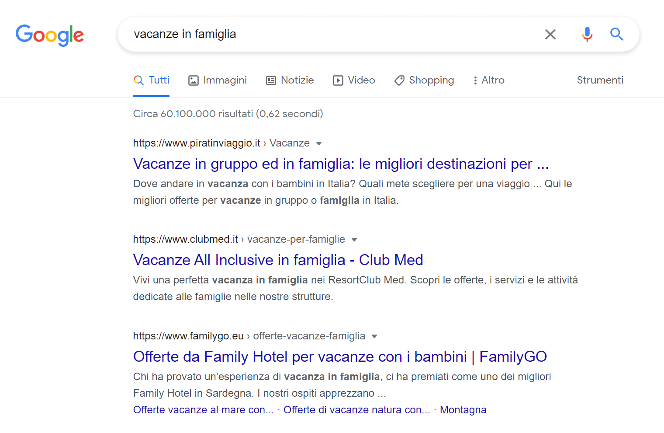
Task: Start voice search with the microphone icon
Action: (587, 34)
